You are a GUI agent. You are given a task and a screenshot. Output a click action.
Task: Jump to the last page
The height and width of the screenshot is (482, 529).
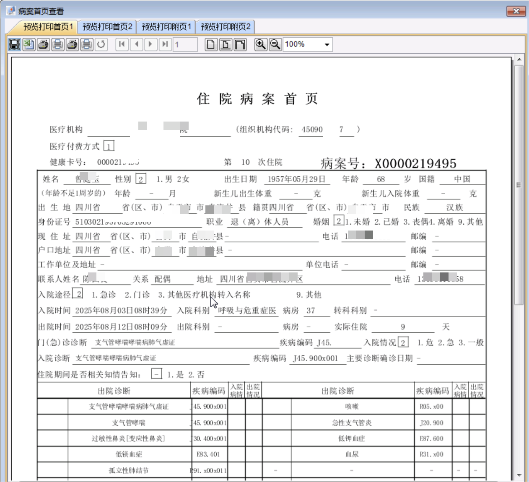(166, 44)
